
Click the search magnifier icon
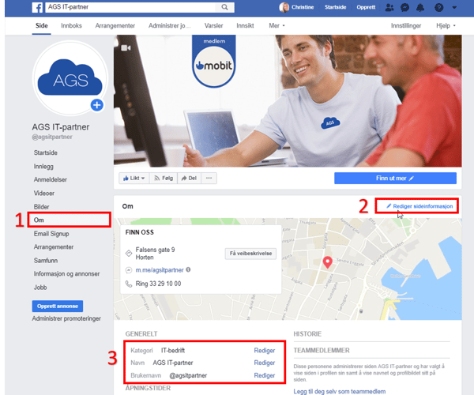click(x=224, y=7)
